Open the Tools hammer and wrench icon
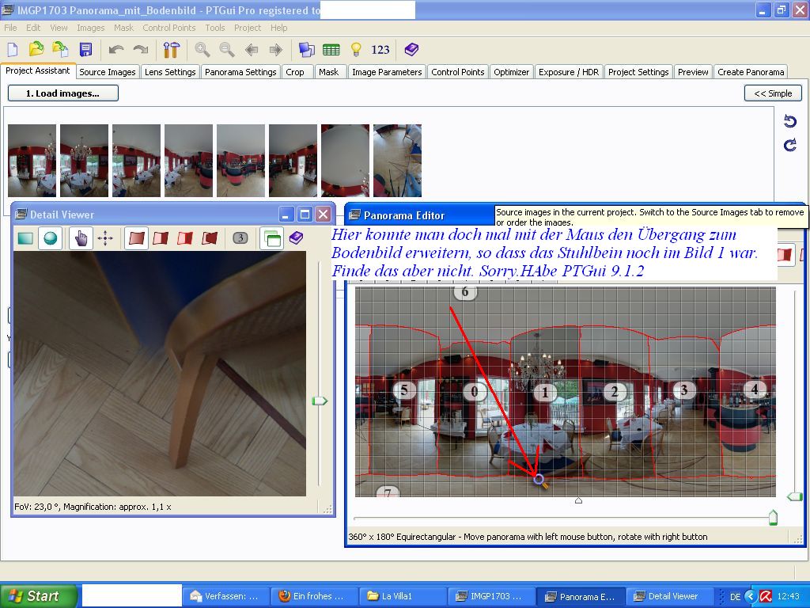Image resolution: width=810 pixels, height=608 pixels. click(172, 49)
